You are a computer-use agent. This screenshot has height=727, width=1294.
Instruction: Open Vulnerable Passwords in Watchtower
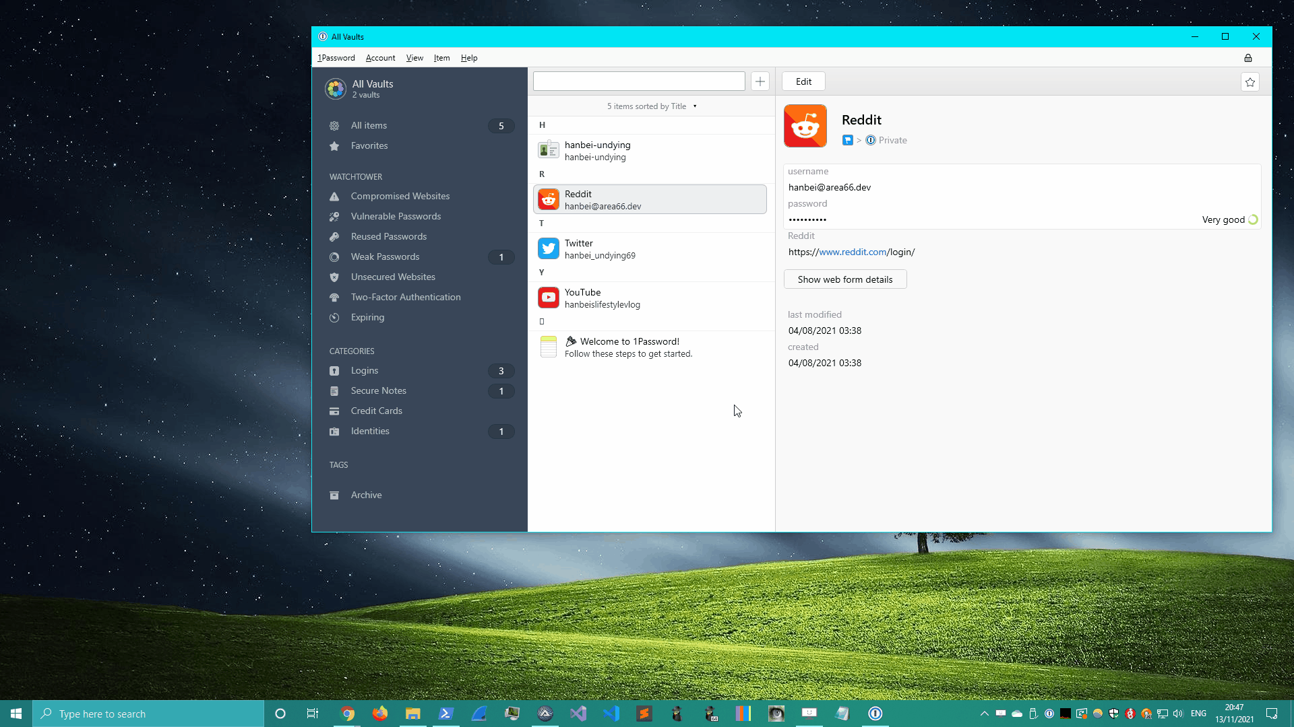[420, 217]
